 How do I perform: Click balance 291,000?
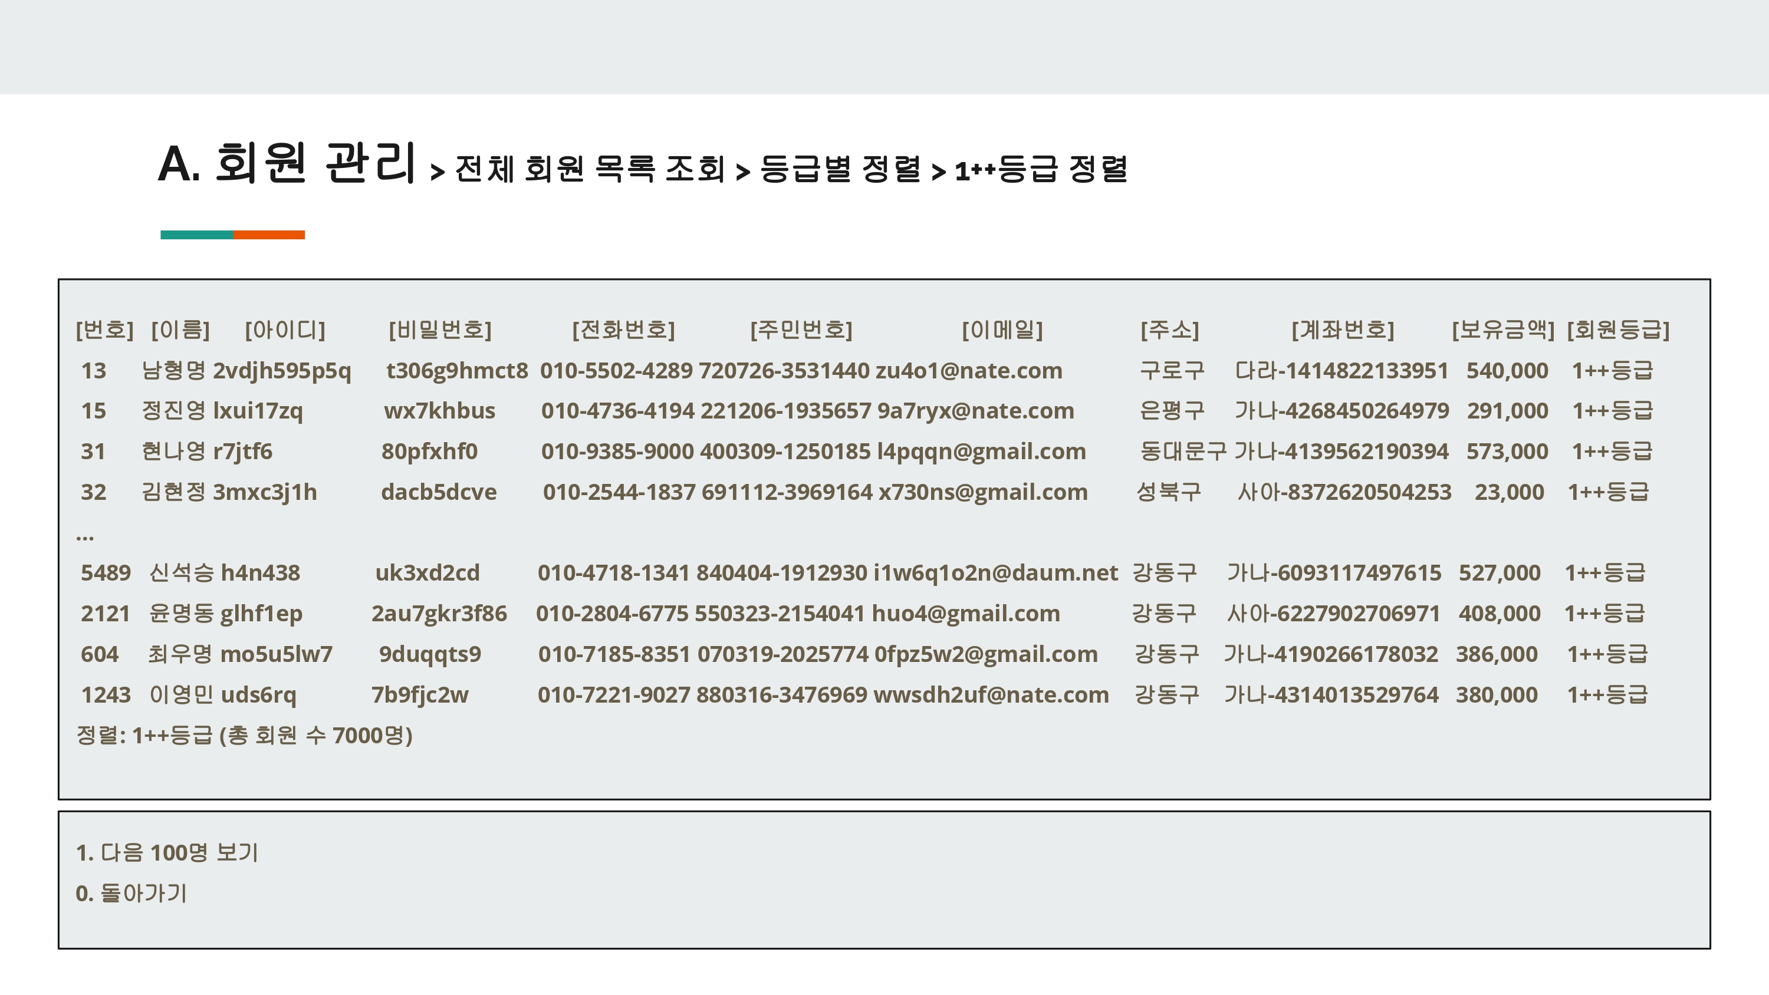coord(1507,411)
